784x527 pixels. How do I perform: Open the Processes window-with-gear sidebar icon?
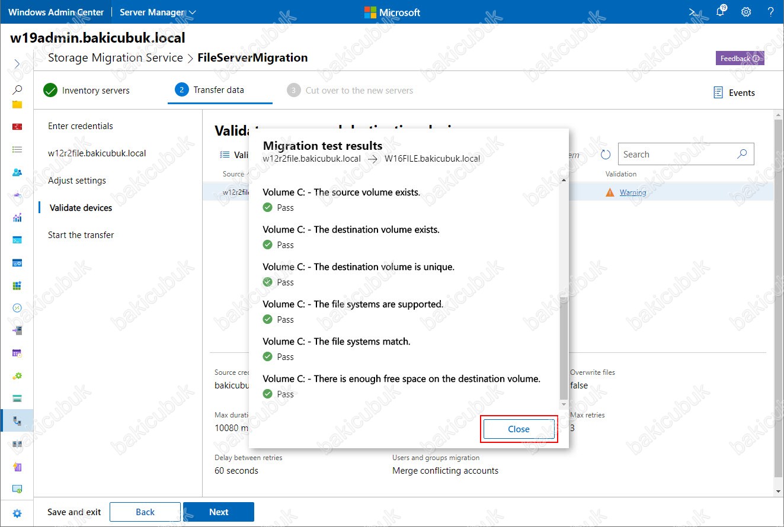(x=17, y=263)
